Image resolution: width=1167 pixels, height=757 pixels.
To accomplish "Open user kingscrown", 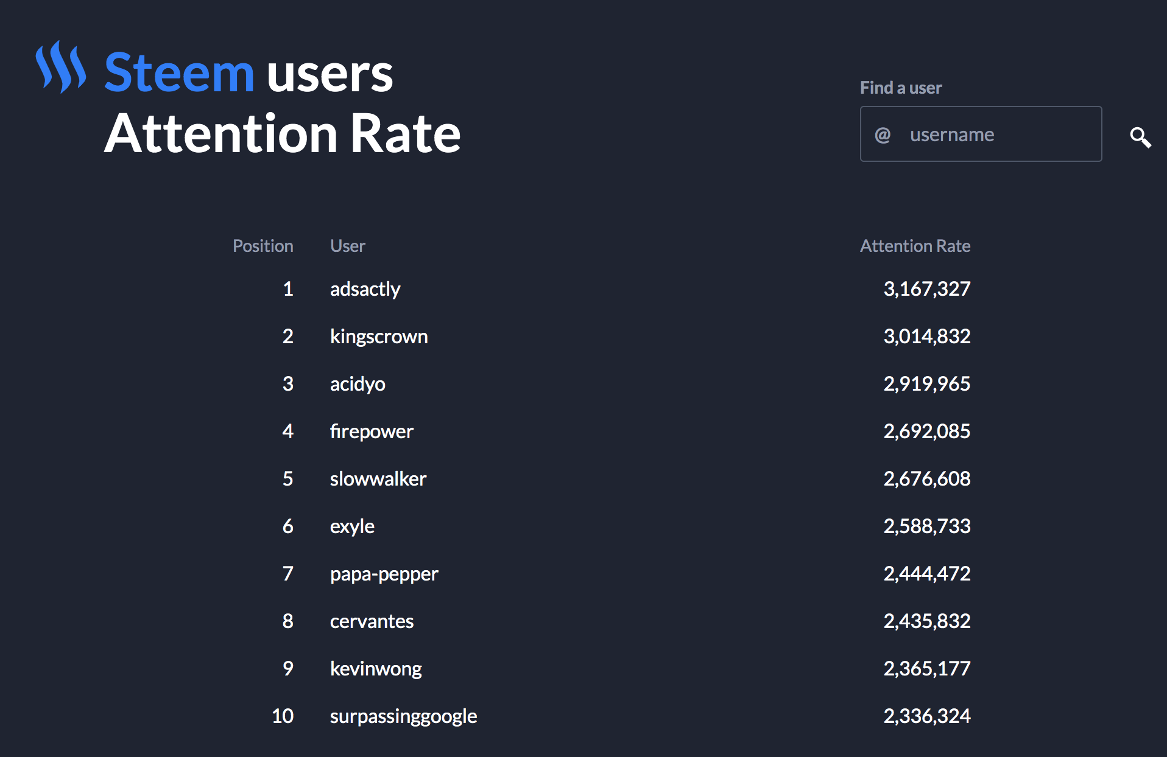I will click(379, 337).
